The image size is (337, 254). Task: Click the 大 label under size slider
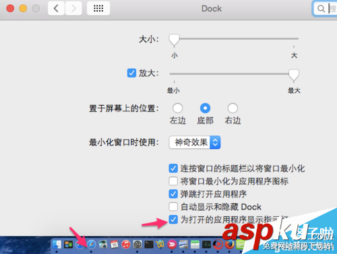(x=294, y=55)
